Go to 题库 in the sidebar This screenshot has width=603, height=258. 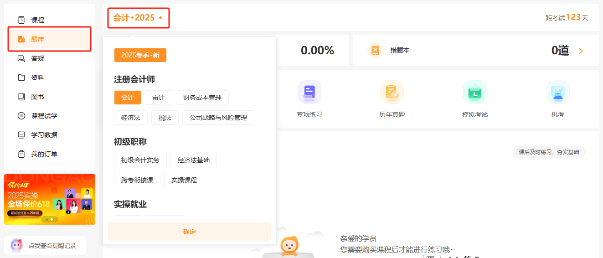tap(37, 39)
